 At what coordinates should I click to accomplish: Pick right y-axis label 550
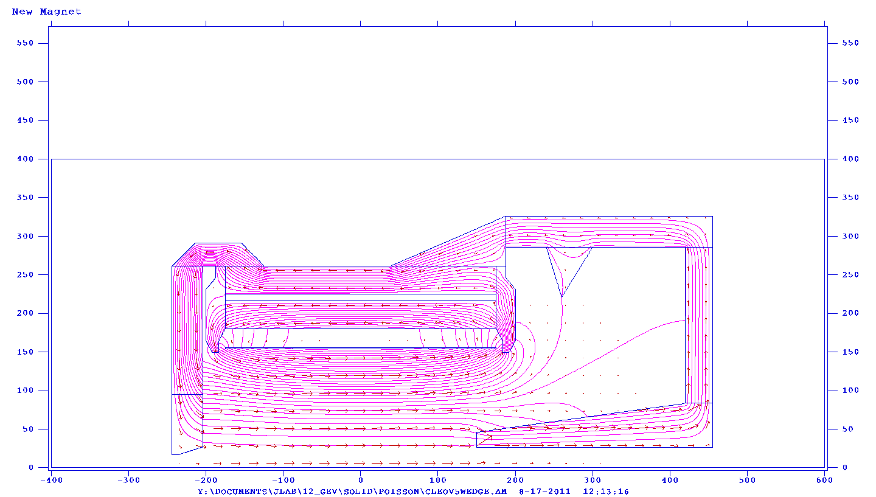tap(850, 43)
